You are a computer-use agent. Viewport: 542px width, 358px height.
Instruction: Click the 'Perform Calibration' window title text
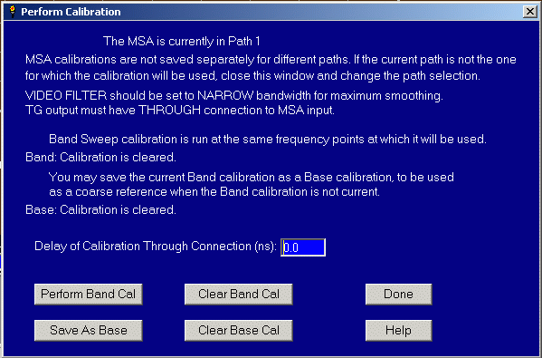coord(71,12)
